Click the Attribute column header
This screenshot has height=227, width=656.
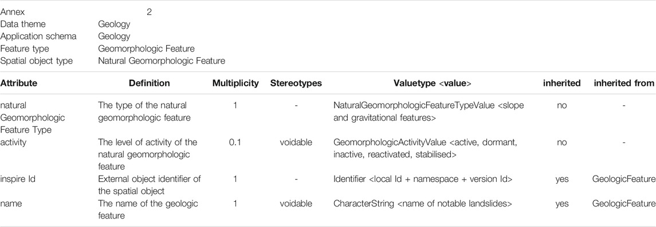pyautogui.click(x=18, y=83)
